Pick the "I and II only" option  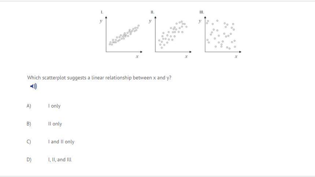coord(61,142)
